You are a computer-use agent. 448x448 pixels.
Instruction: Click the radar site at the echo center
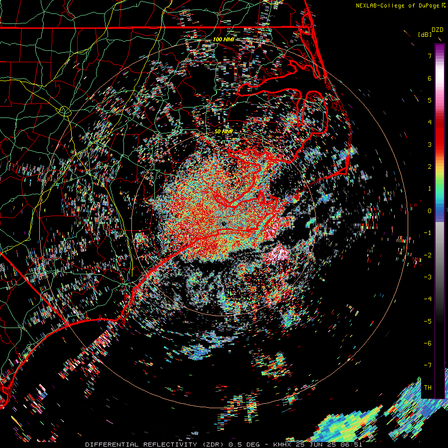224,224
